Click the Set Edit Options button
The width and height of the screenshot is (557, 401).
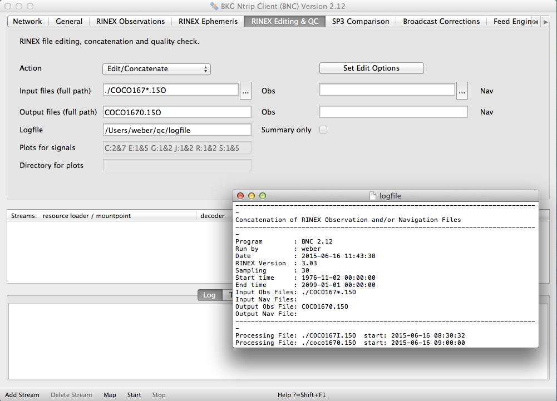coord(371,68)
